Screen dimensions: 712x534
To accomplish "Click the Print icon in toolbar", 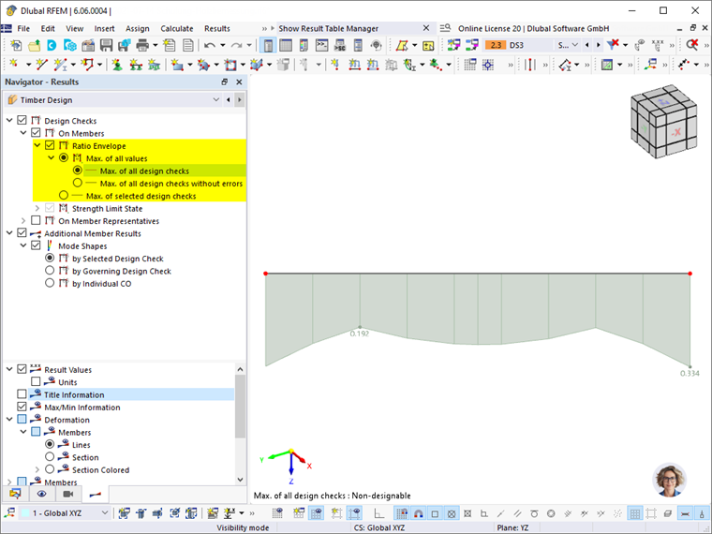I will click(142, 45).
